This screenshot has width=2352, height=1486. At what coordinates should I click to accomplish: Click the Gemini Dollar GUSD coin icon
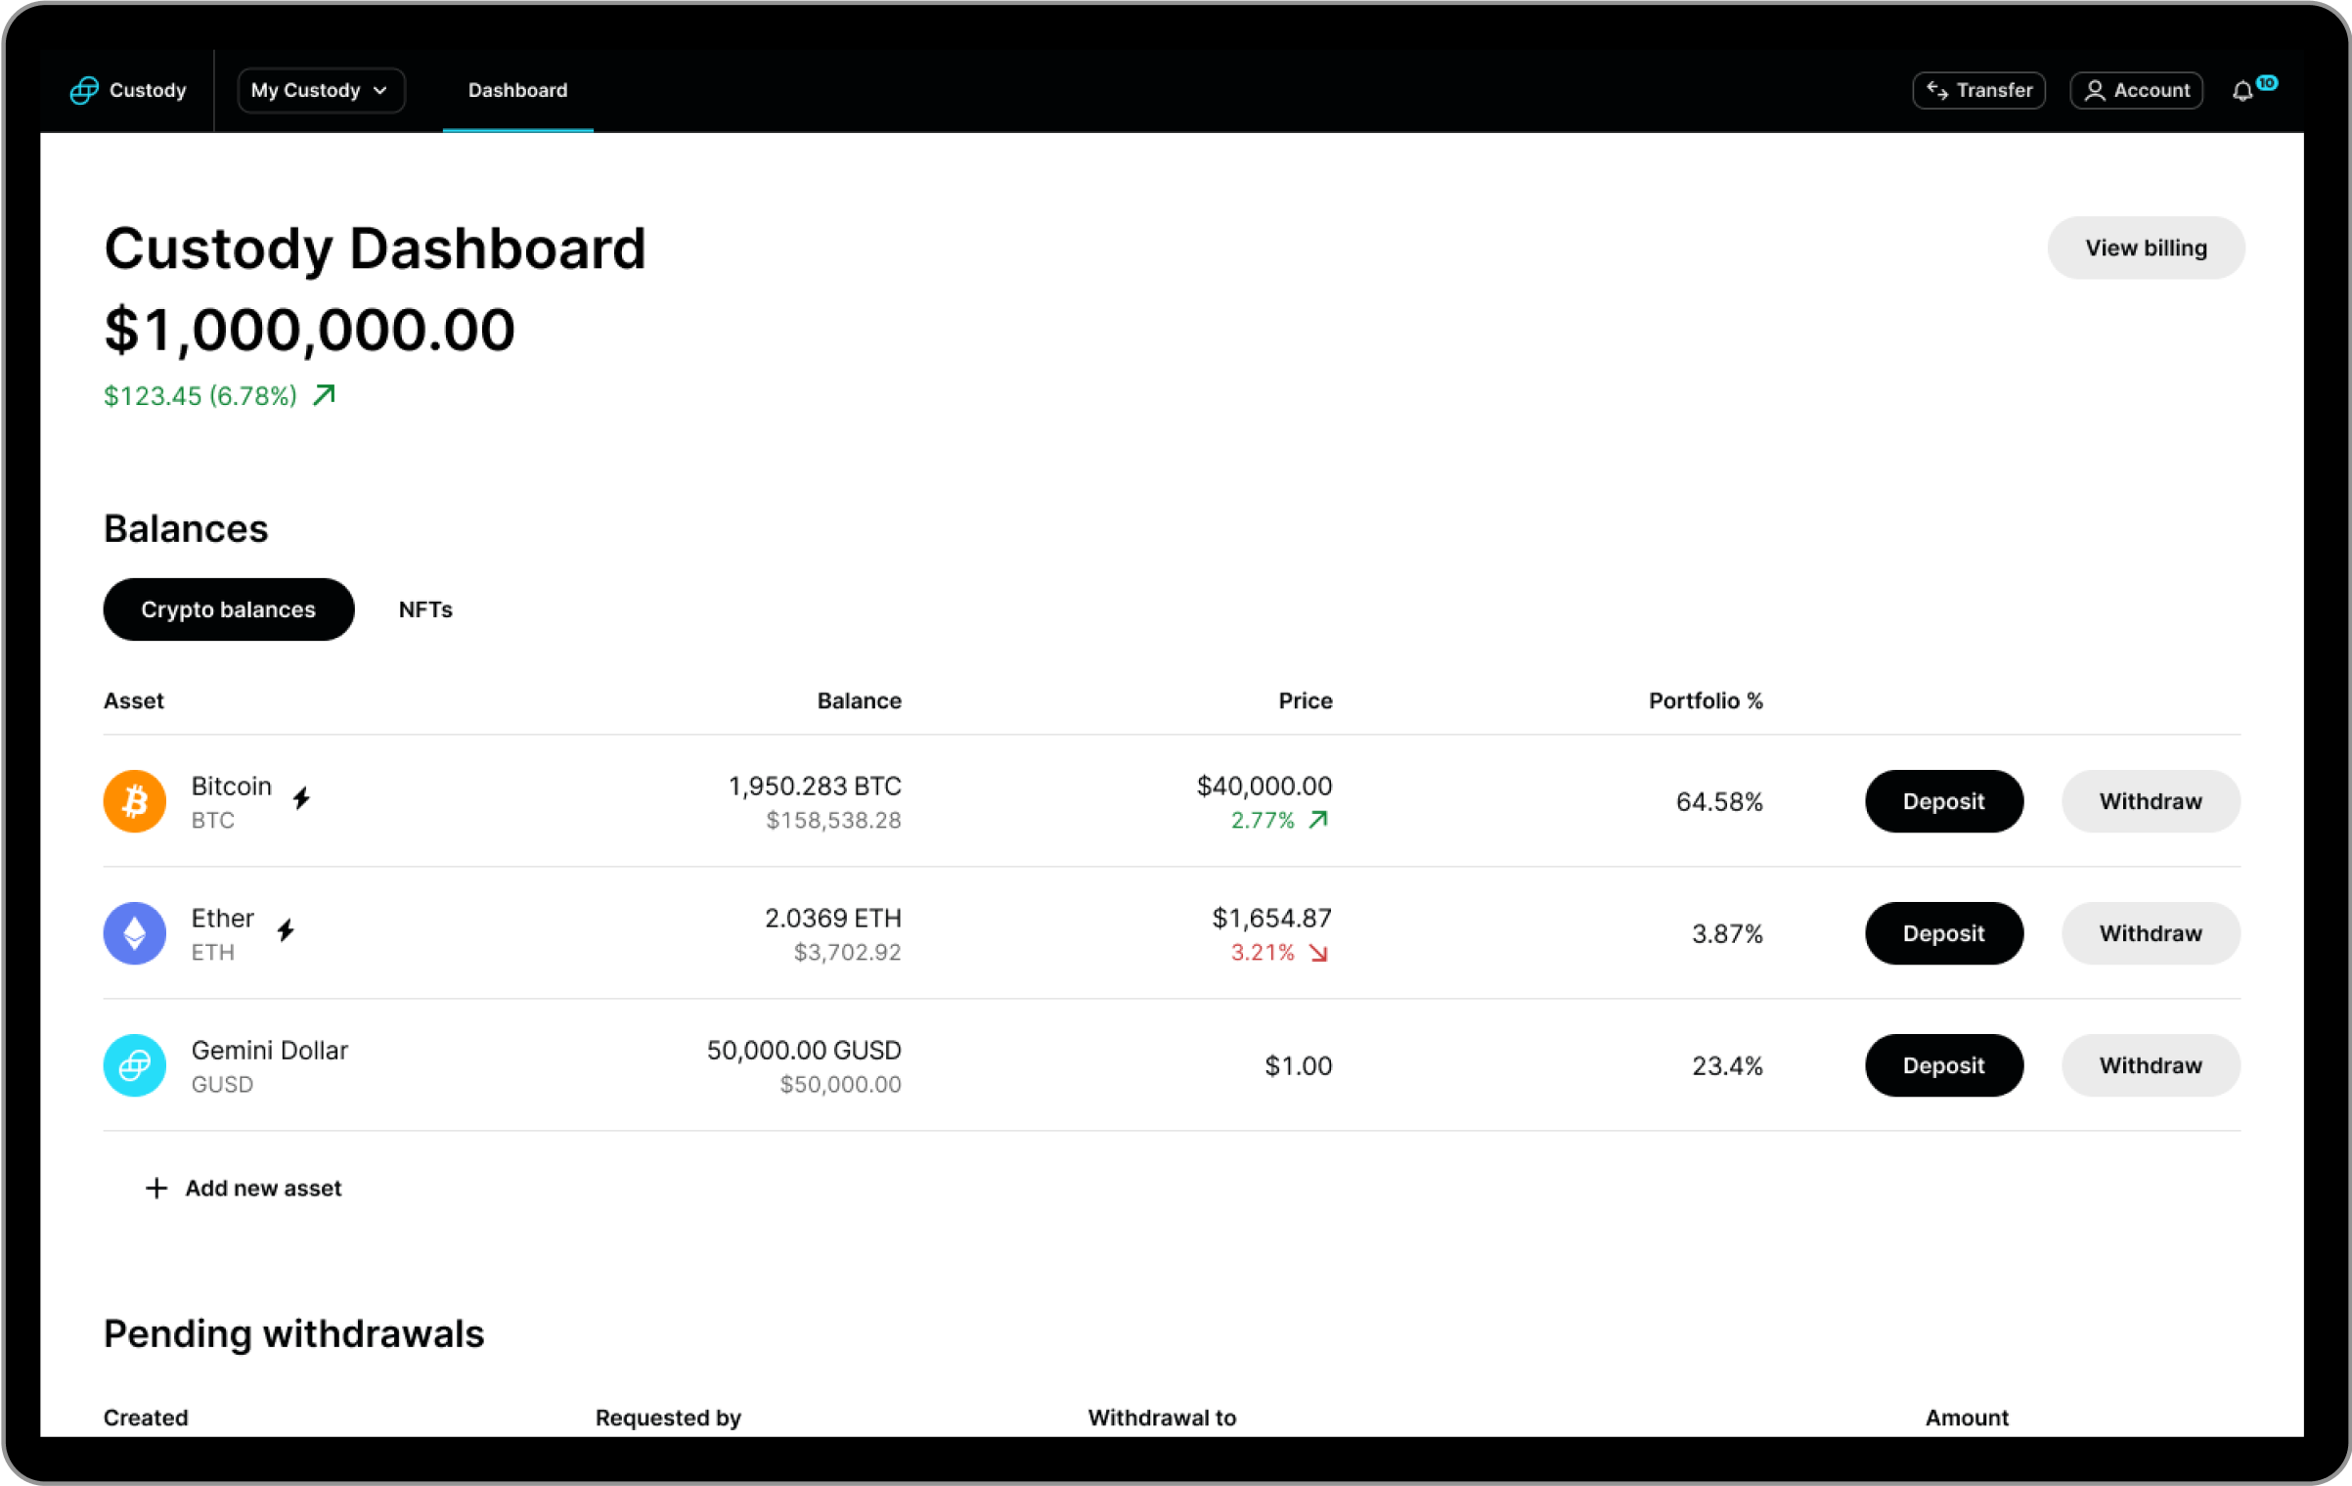click(x=133, y=1066)
